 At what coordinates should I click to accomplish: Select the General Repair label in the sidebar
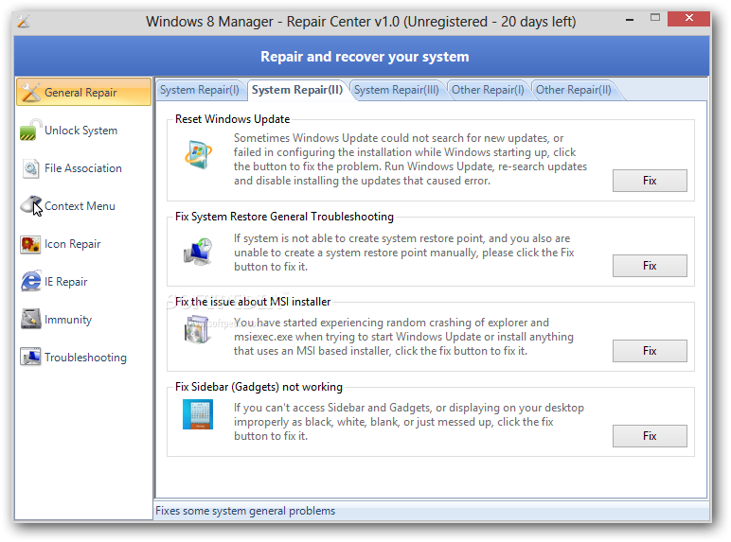[80, 92]
